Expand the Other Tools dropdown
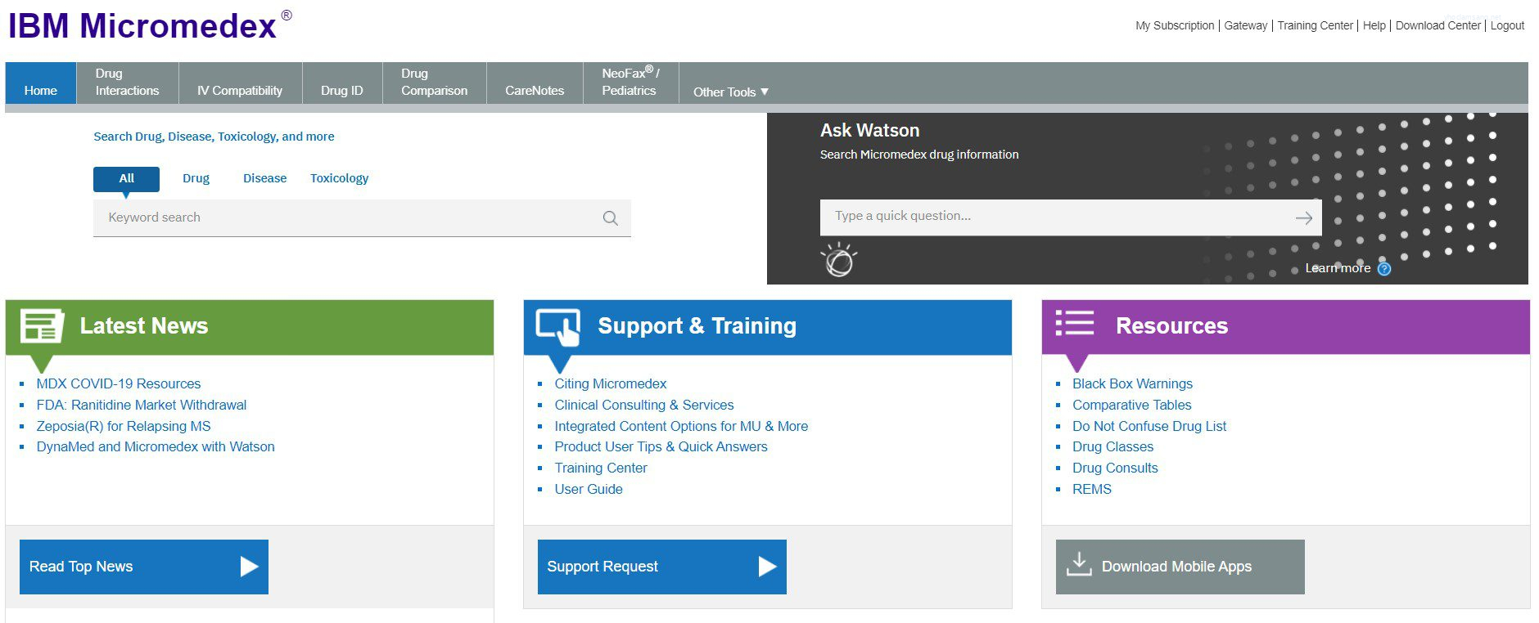 tap(730, 92)
